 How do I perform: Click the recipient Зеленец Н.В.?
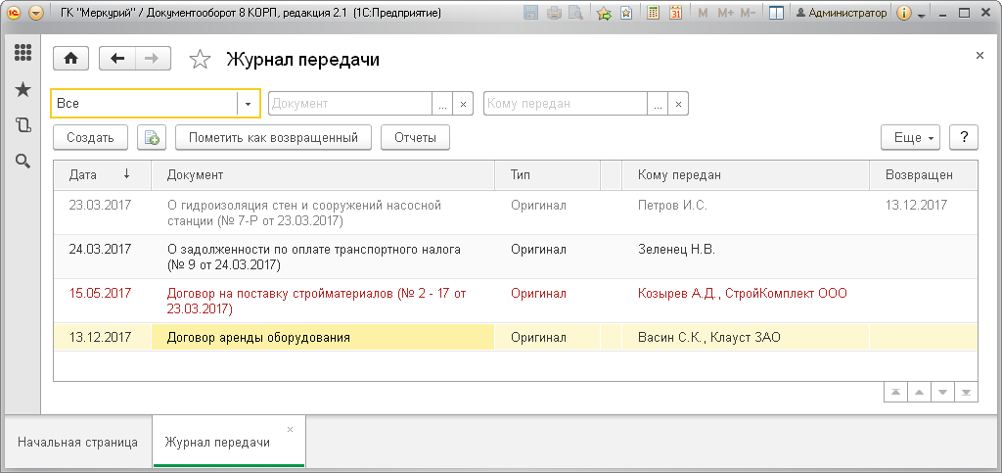pos(677,250)
